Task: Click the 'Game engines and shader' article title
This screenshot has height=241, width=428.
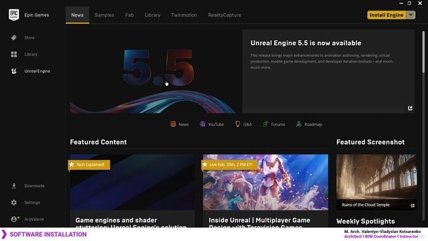Action: (x=116, y=220)
